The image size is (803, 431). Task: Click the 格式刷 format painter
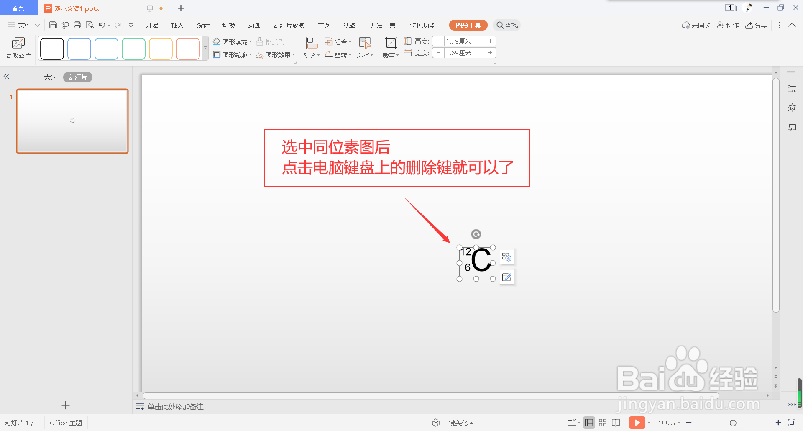click(x=271, y=42)
